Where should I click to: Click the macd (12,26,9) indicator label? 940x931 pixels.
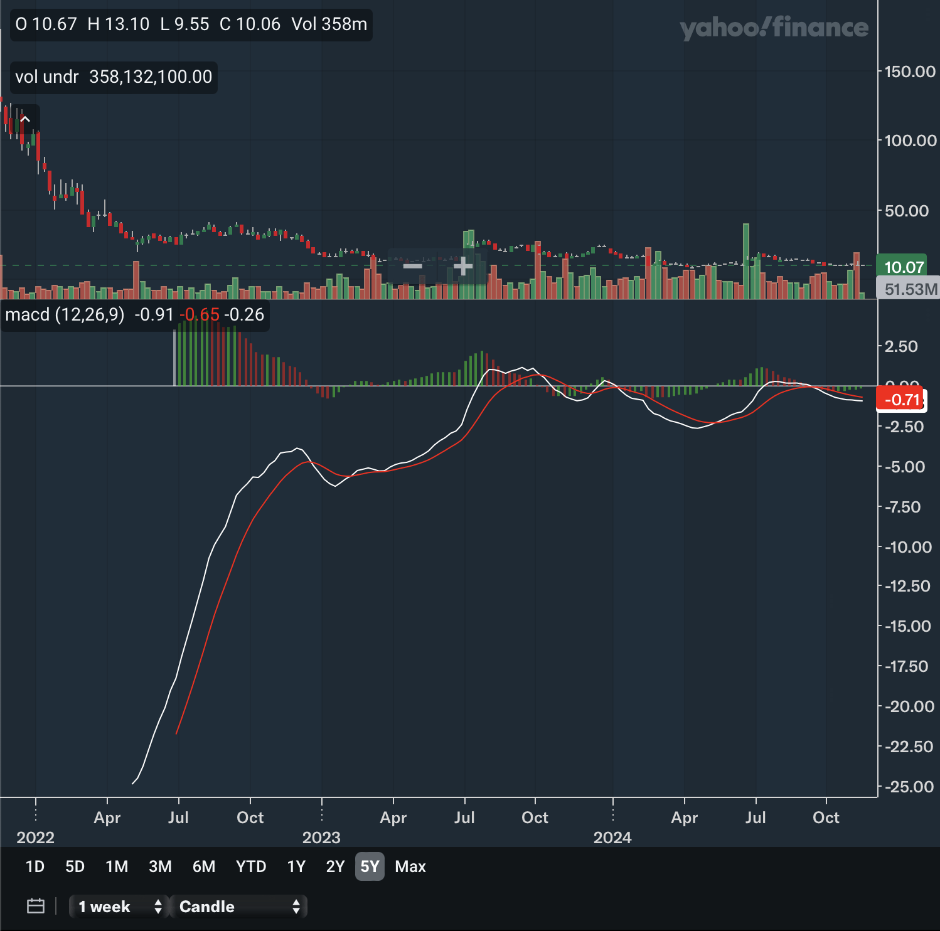[65, 314]
